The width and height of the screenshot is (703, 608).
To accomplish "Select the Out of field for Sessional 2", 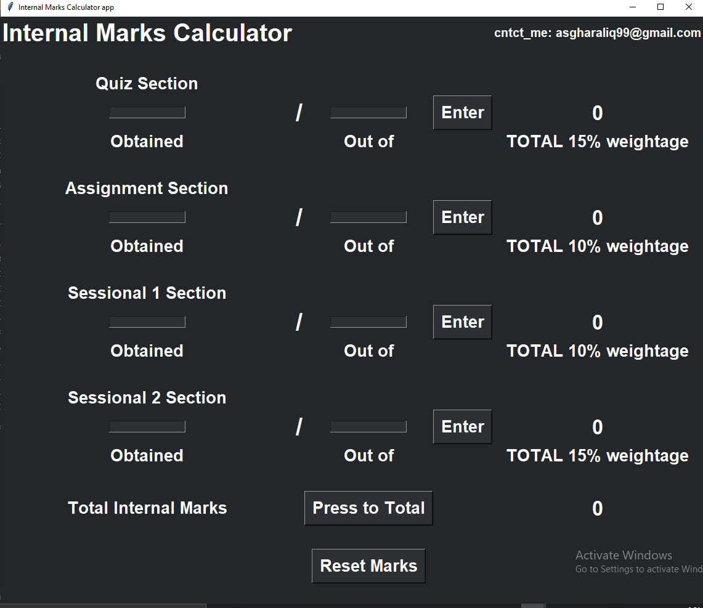I will click(x=368, y=426).
